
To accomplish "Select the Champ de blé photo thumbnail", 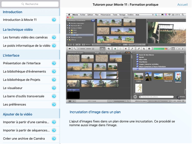I will pos(168,76).
